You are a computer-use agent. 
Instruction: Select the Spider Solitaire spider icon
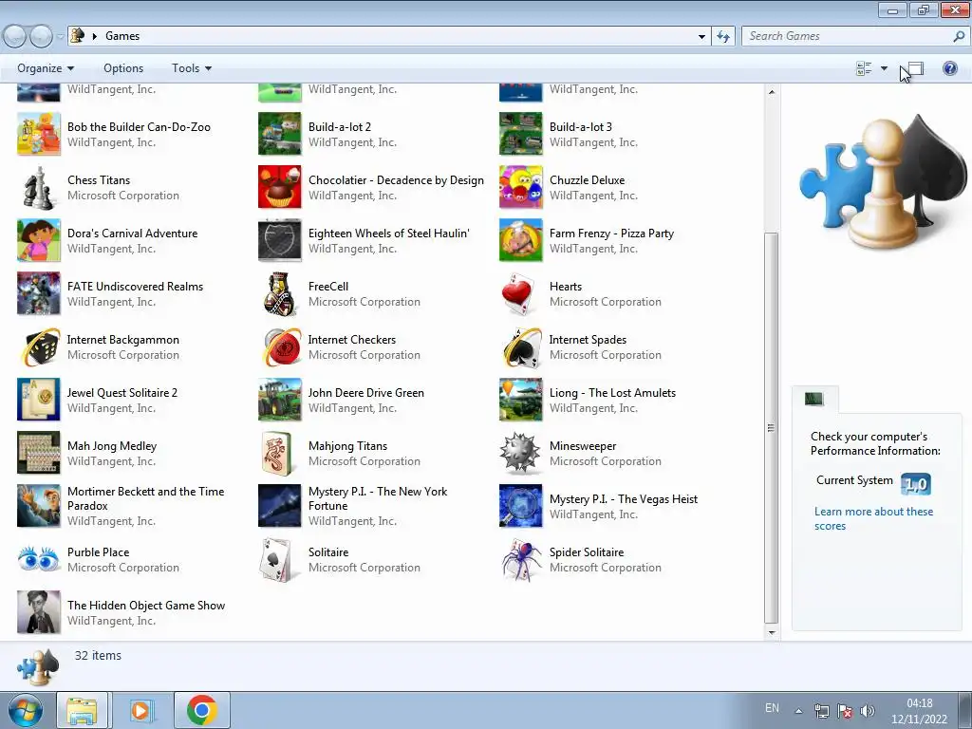click(521, 560)
